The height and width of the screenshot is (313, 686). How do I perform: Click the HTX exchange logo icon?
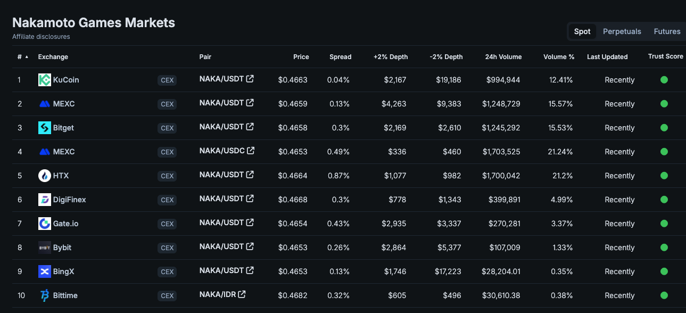click(45, 176)
